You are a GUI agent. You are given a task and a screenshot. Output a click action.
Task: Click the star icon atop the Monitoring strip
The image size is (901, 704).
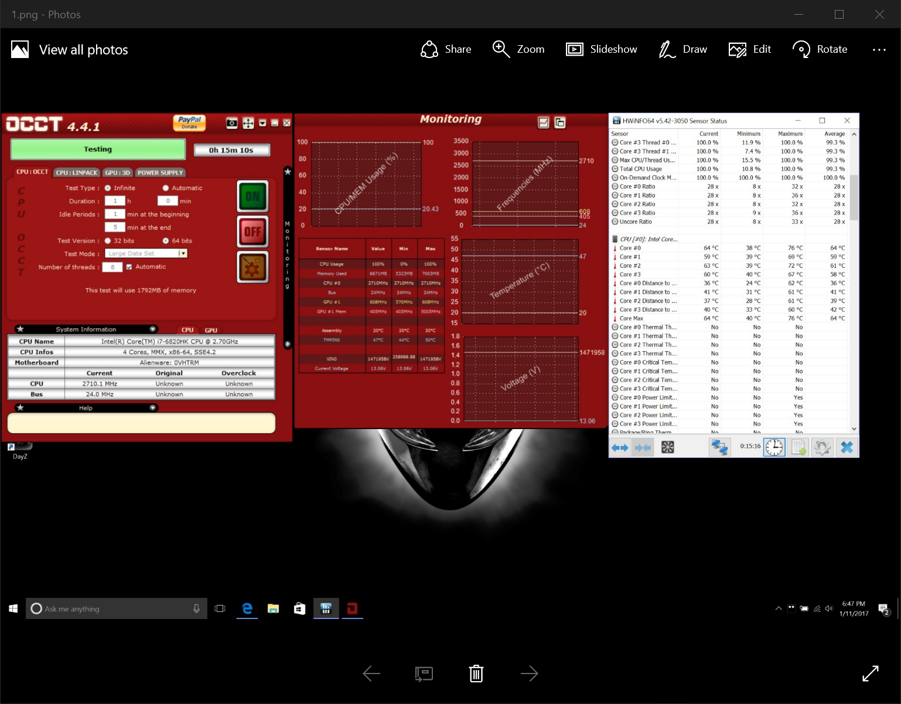click(288, 172)
